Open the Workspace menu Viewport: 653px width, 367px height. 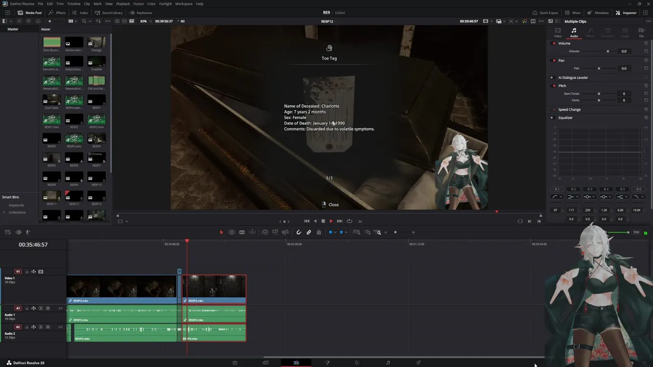pos(184,4)
